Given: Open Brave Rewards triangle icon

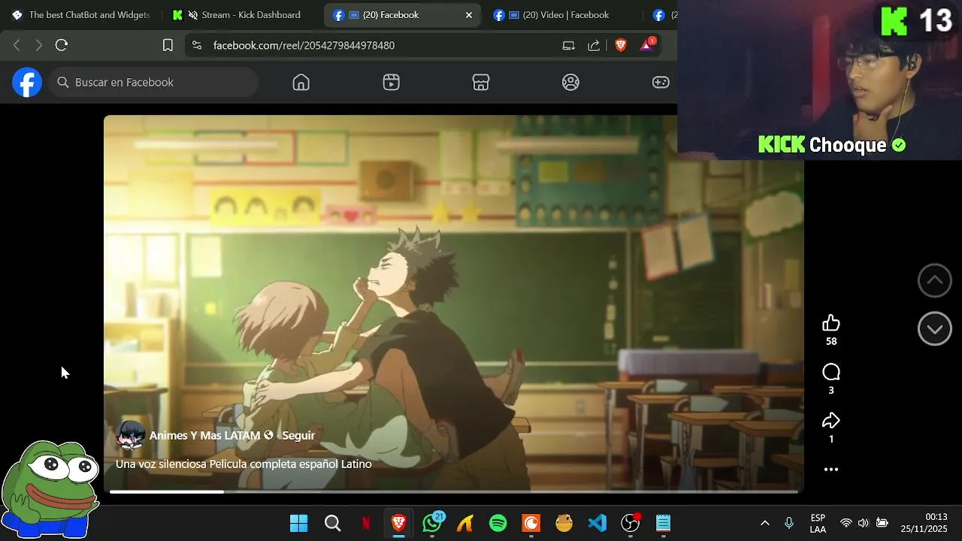Looking at the screenshot, I should (x=646, y=45).
